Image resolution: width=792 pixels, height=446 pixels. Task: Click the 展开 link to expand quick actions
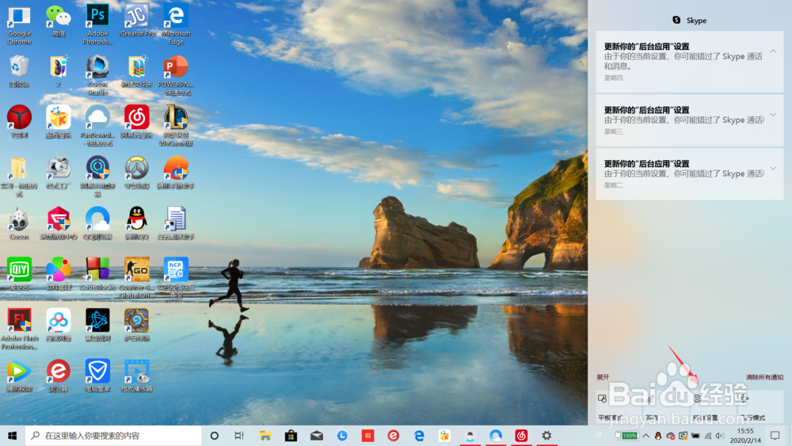click(x=603, y=377)
